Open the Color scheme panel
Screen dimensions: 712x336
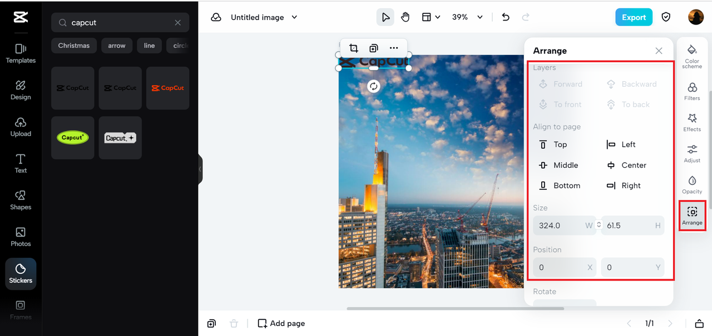[692, 57]
